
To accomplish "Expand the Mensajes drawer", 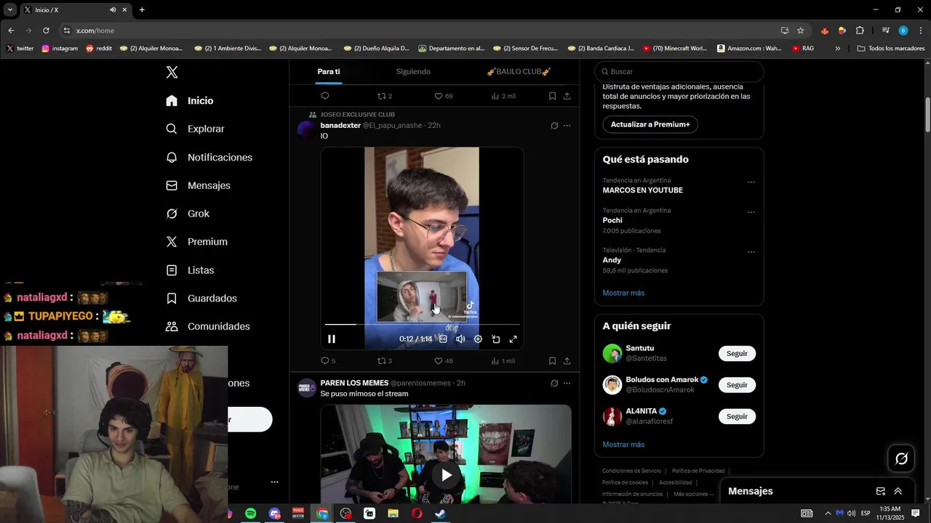I will coord(898,491).
